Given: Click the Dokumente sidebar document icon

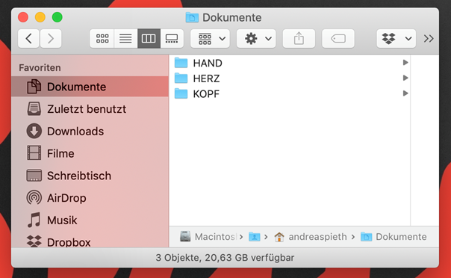Looking at the screenshot, I should click(34, 87).
